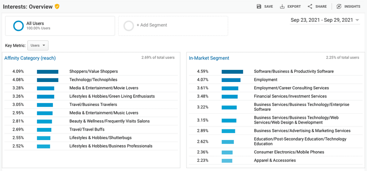Click the Apparel & Accessories bar
This screenshot has width=367, height=171.
coord(227,161)
